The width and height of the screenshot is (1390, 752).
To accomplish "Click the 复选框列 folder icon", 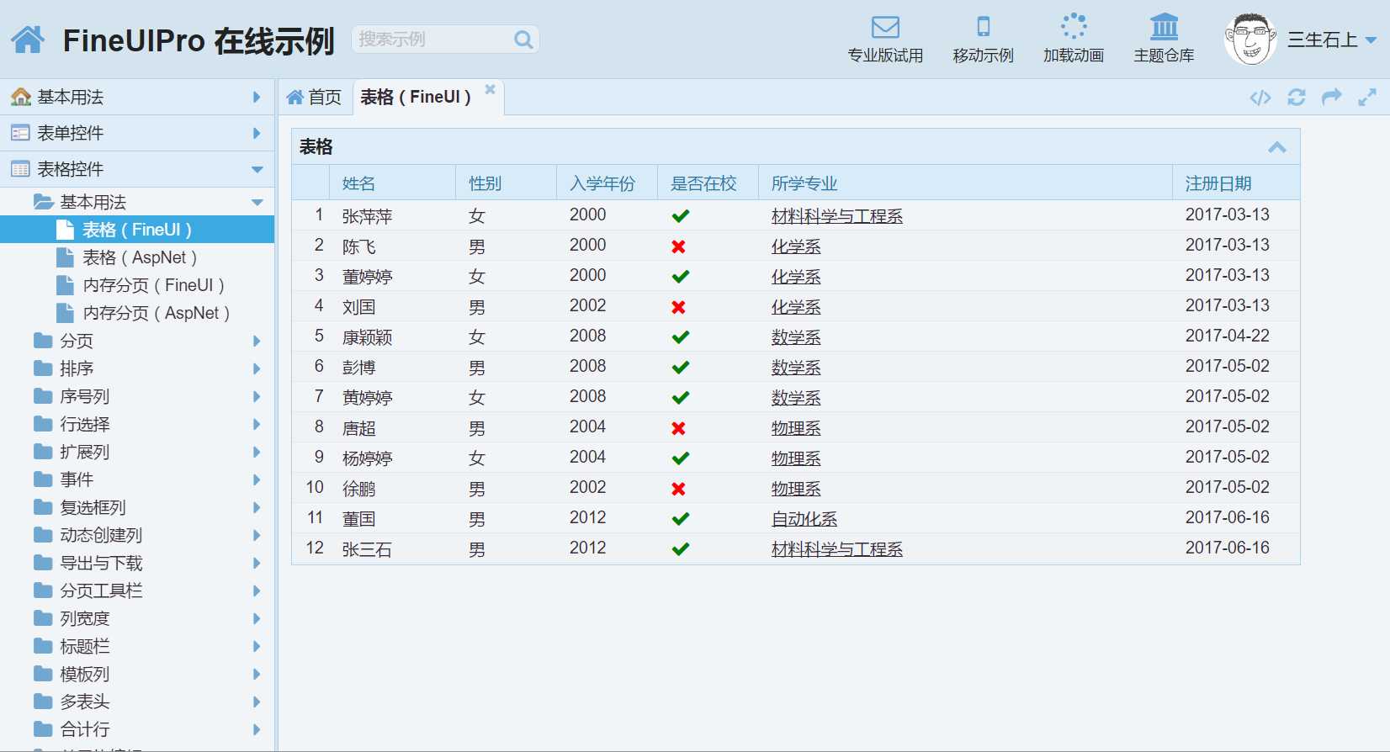I will [x=43, y=507].
